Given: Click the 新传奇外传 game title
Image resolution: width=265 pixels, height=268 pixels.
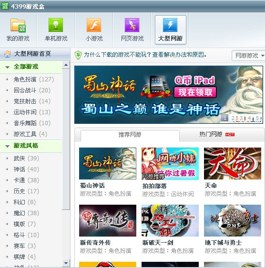Looking at the screenshot, I should (x=95, y=243).
